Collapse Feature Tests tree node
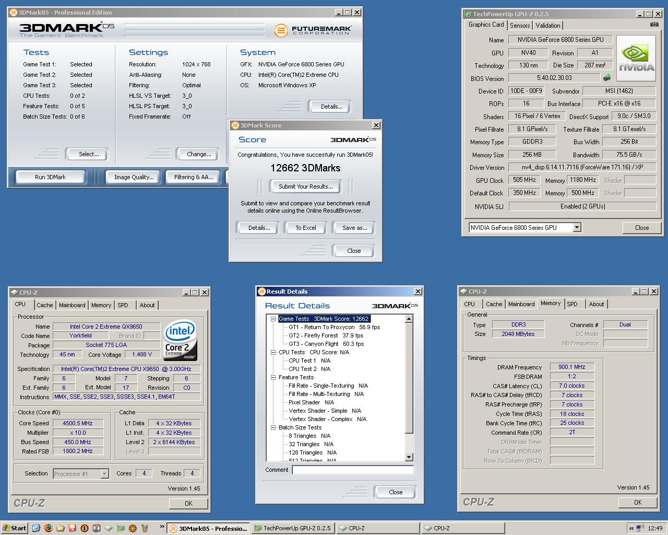Screen dimensions: 668x535 click(273, 377)
